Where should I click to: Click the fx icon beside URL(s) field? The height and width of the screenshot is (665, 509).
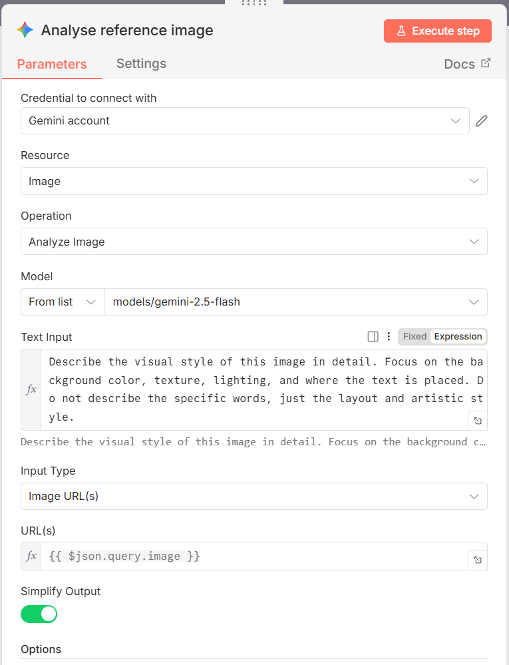coord(31,556)
